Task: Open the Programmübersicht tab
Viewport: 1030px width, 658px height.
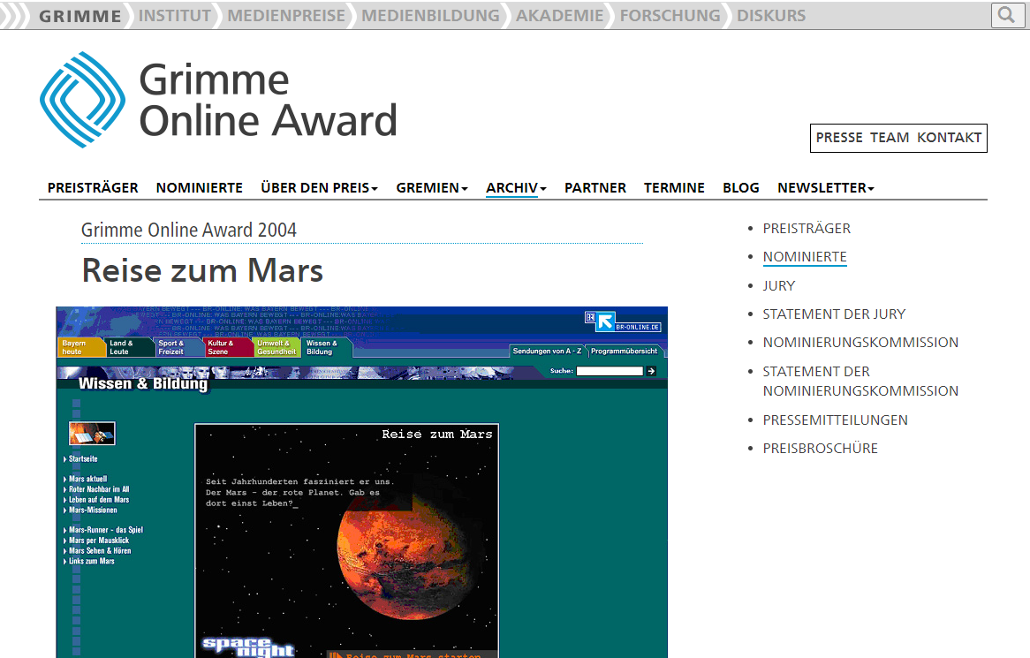Action: tap(624, 352)
